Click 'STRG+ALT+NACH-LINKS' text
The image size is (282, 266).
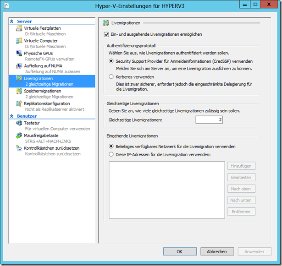pos(48,141)
